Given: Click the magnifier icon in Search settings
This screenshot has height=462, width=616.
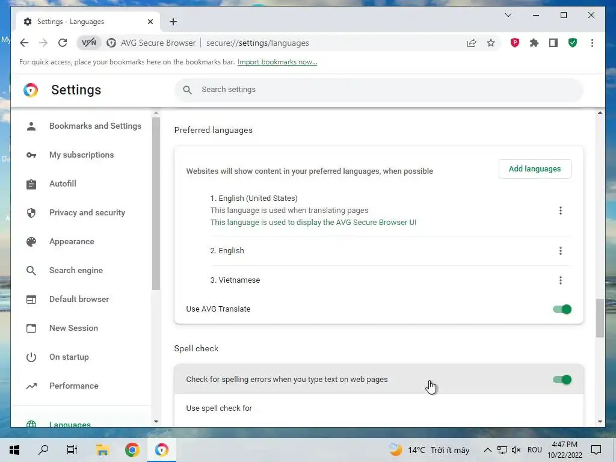Looking at the screenshot, I should [x=188, y=90].
